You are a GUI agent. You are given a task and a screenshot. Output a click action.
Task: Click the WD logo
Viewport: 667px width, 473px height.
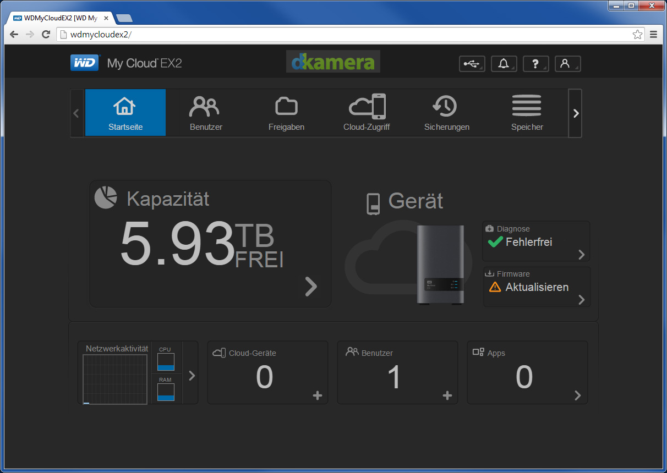coord(85,63)
